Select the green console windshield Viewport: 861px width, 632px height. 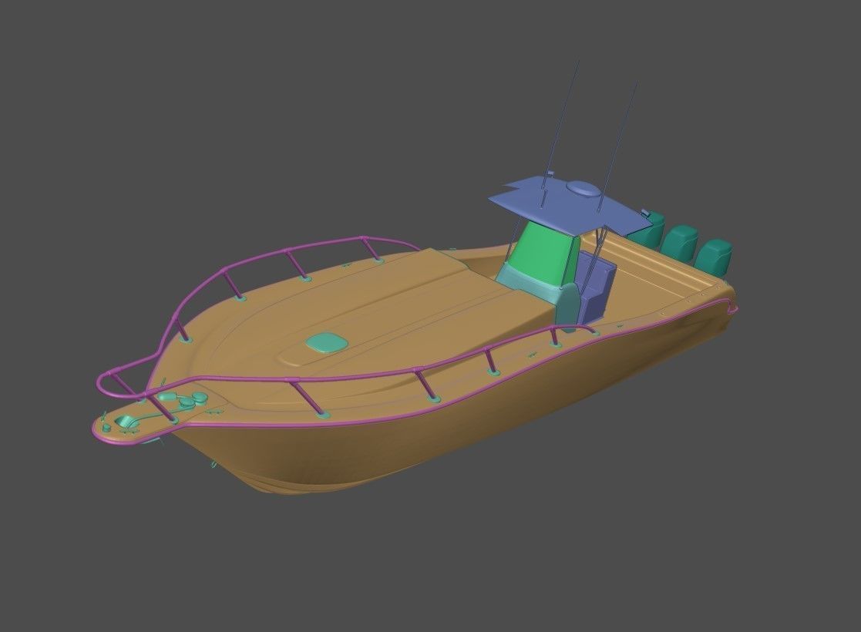(x=543, y=254)
